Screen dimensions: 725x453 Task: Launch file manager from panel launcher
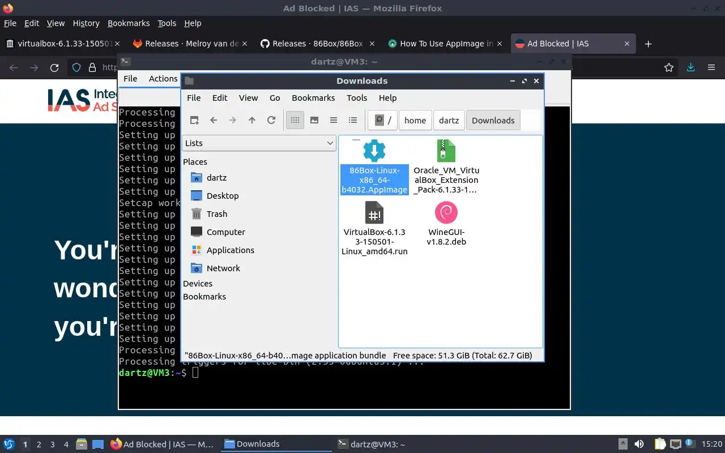(81, 445)
